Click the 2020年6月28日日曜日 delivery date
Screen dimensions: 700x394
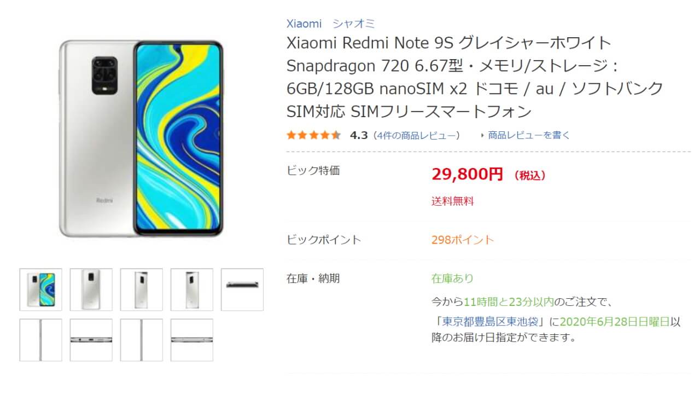point(615,322)
